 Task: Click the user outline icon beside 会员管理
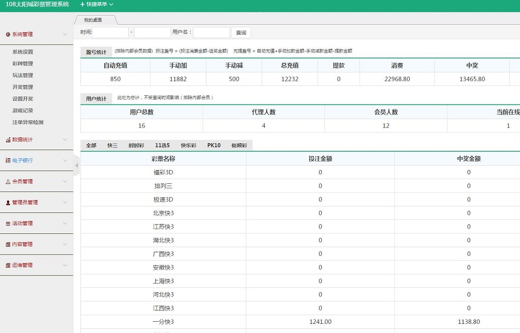pyautogui.click(x=8, y=181)
